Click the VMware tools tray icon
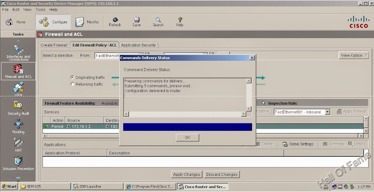This screenshot has width=374, height=192. coord(340,187)
